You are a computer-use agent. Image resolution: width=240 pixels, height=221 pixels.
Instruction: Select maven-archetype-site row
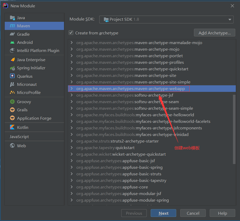pyautogui.click(x=152, y=76)
